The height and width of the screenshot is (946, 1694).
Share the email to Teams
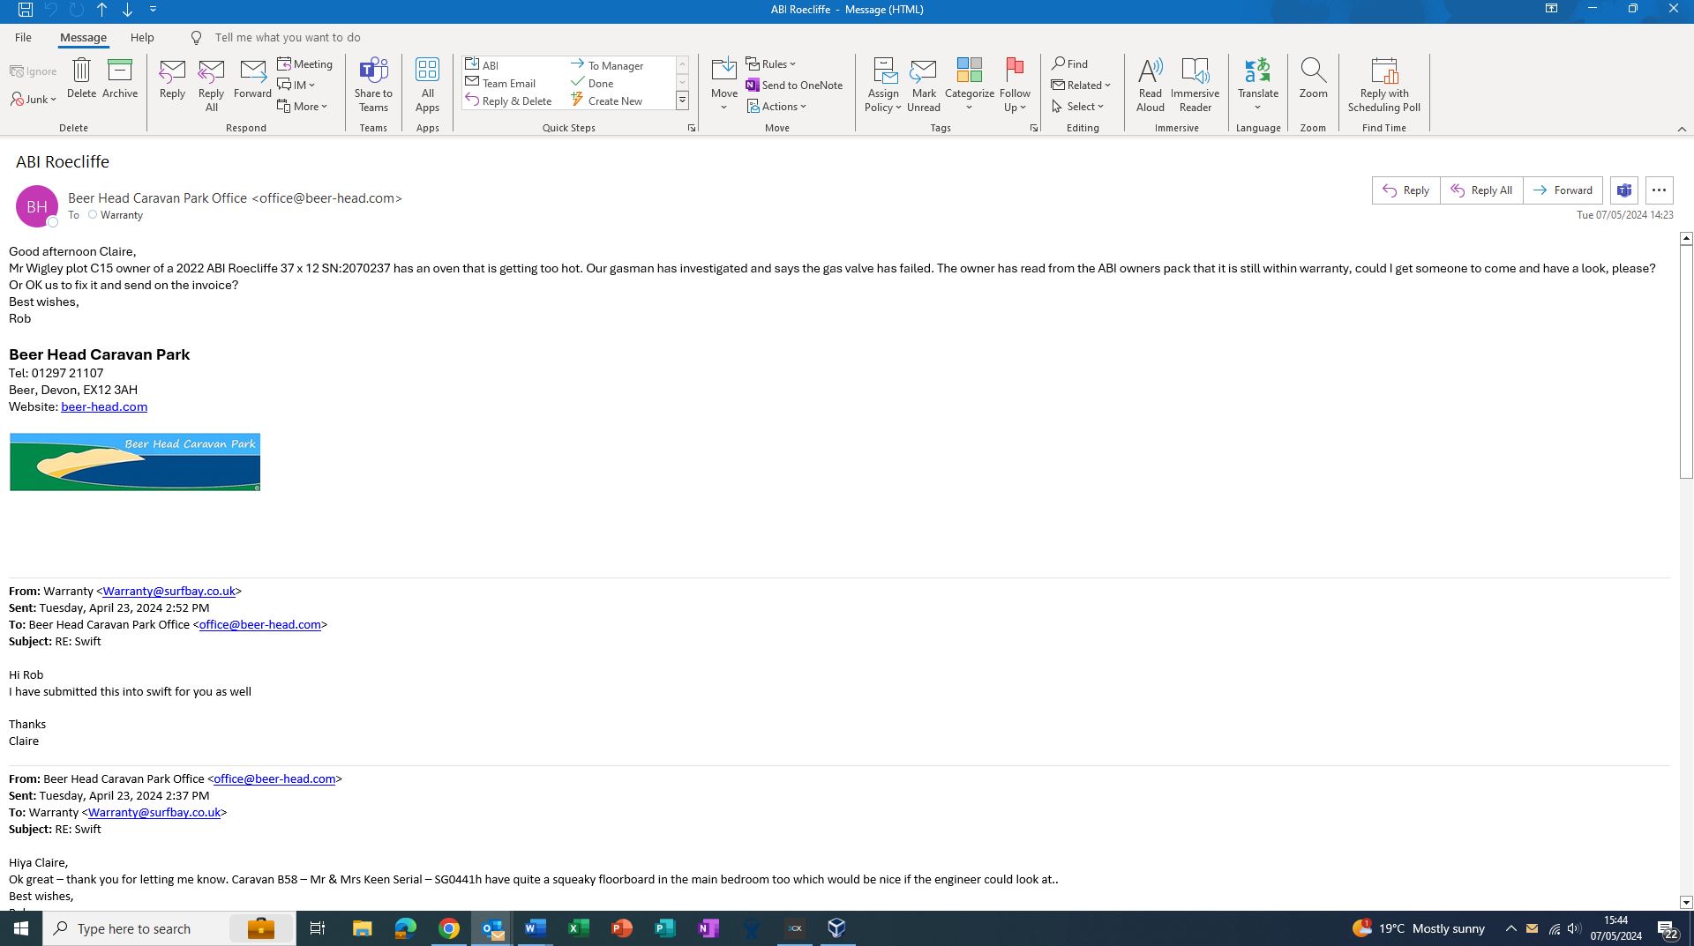tap(373, 86)
